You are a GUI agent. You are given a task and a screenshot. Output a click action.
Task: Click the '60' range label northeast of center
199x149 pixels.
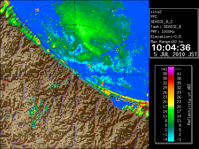tap(112, 10)
